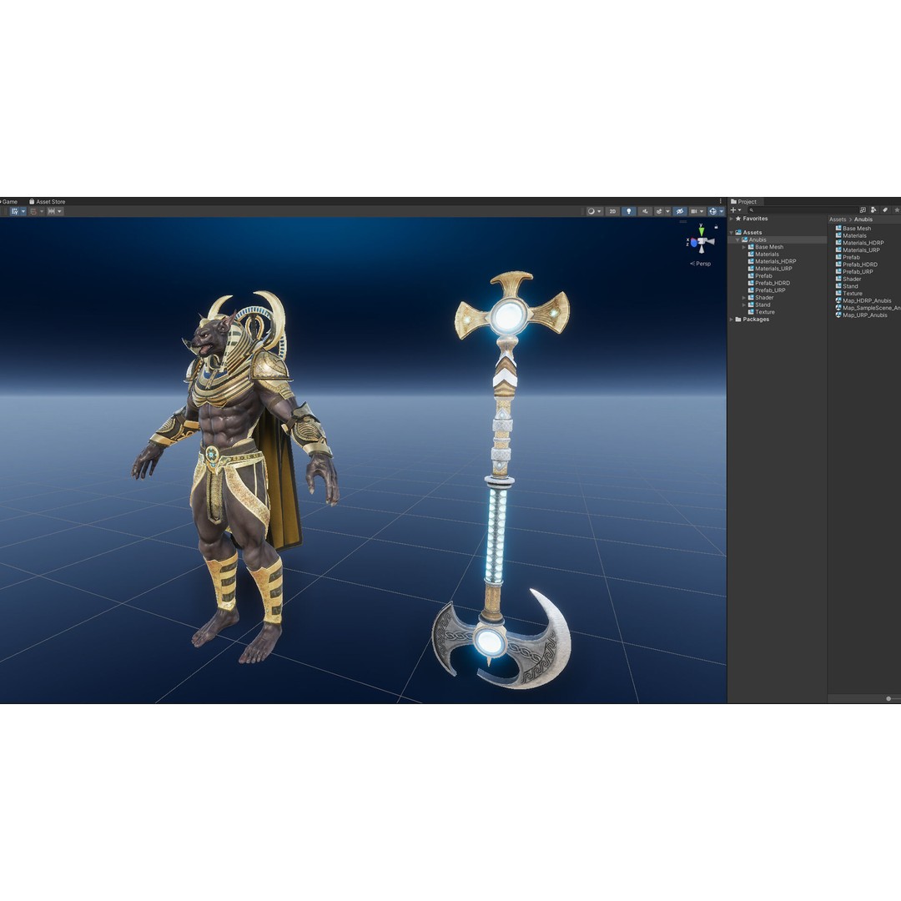Select Materials_HDRP folder icon in asset list
The width and height of the screenshot is (901, 901).
838,243
